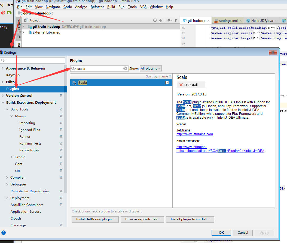287x243 pixels.
Task: Click the scroll-from-source target icon in Project panel
Action: (155, 20)
